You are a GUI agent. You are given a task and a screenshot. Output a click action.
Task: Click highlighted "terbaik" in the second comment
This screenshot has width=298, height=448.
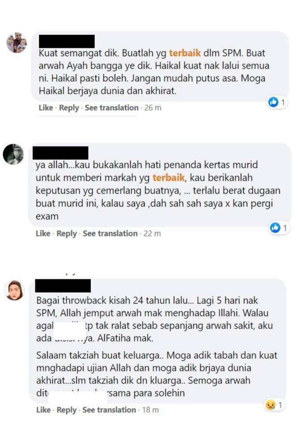click(x=168, y=177)
